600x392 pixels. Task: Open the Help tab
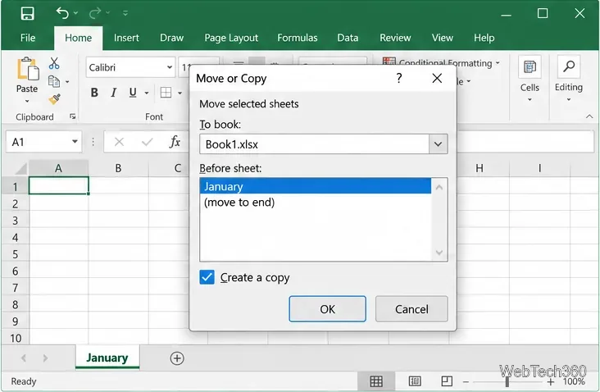[x=484, y=38]
